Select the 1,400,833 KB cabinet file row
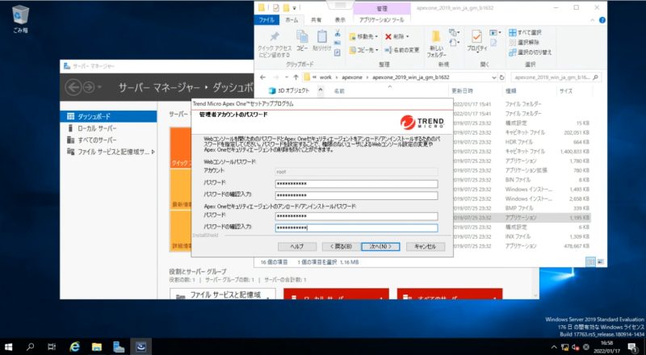This screenshot has height=355, width=646. [x=521, y=152]
